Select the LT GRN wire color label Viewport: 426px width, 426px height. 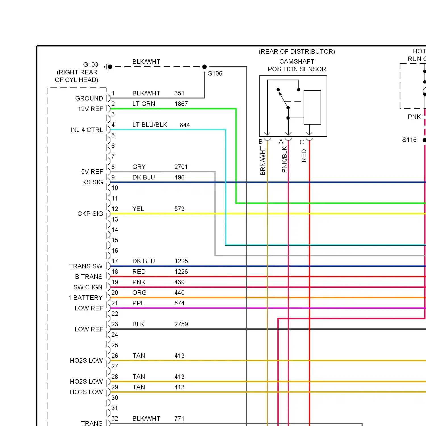click(x=144, y=104)
